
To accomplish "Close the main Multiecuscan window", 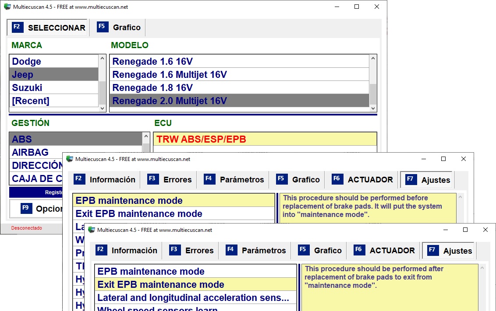I will coord(376,7).
